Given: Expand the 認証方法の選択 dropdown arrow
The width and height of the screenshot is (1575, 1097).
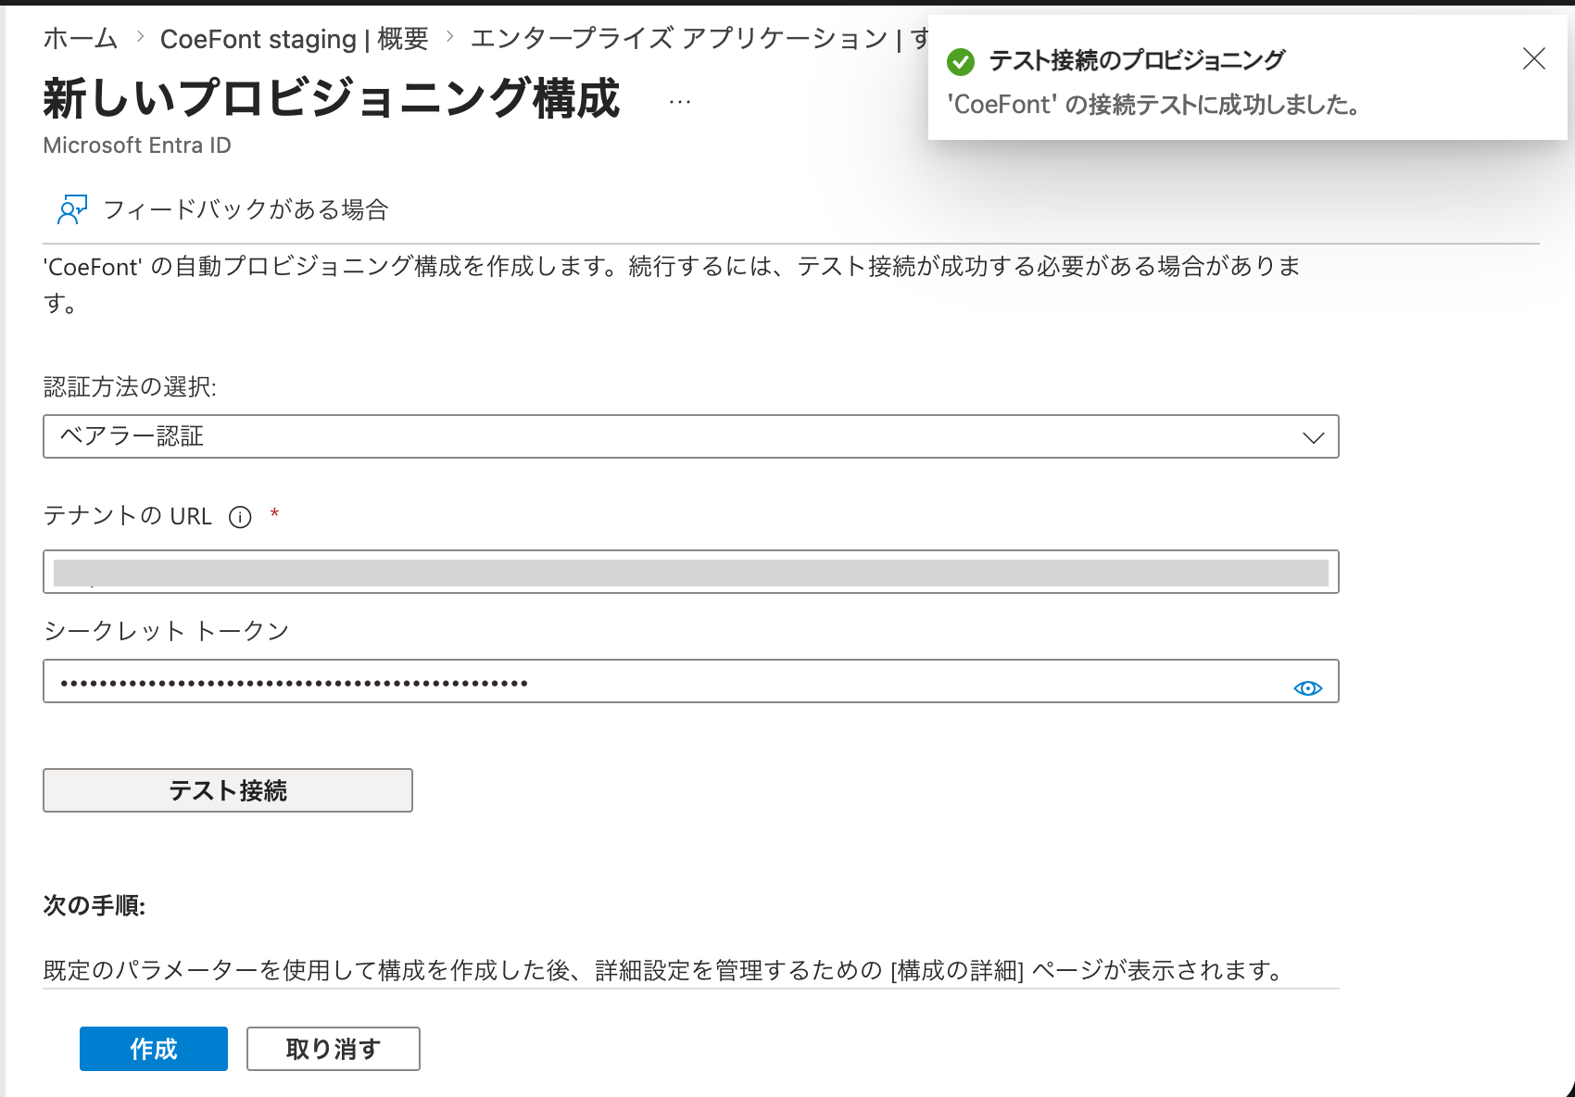Looking at the screenshot, I should 1313,437.
